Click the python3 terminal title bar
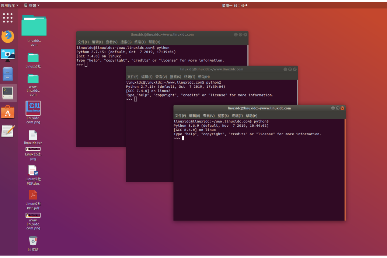The image size is (387, 258). point(259,108)
